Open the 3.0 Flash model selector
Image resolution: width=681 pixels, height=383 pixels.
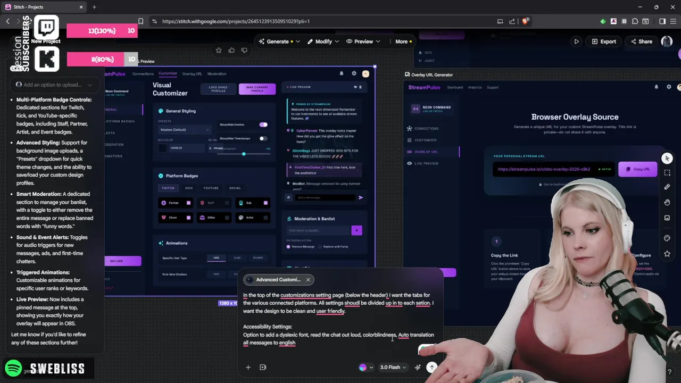393,367
